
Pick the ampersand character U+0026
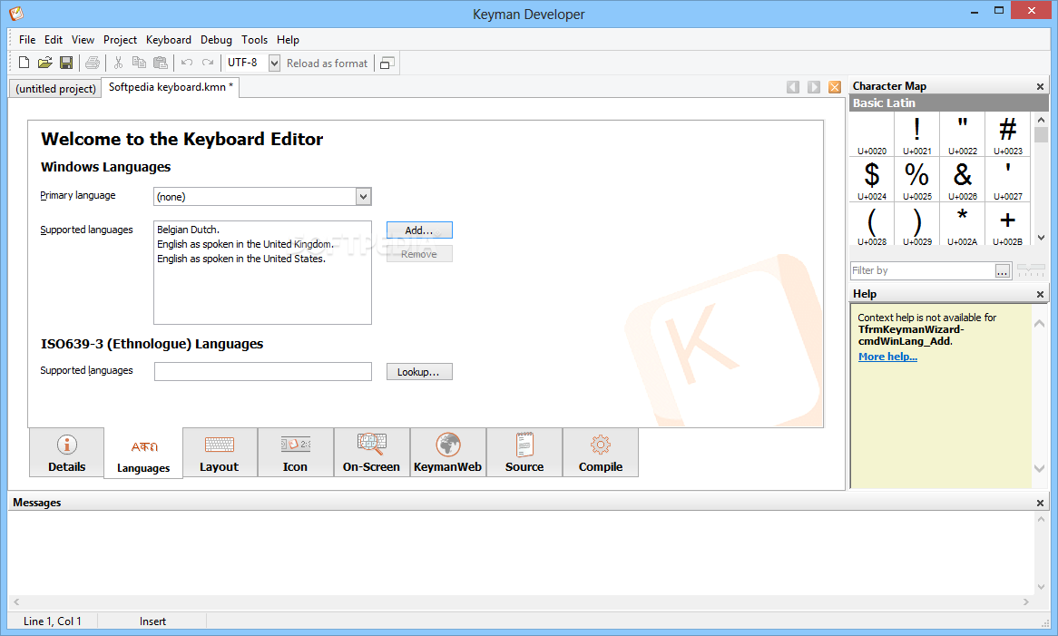(962, 180)
